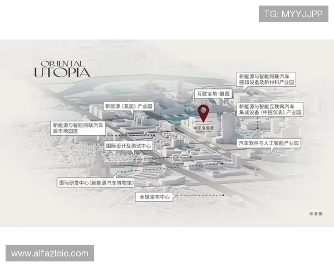334x267 pixels.
Task: Click the 国际研发中心（新能源汽车博物馆）label
Action: pos(96,182)
